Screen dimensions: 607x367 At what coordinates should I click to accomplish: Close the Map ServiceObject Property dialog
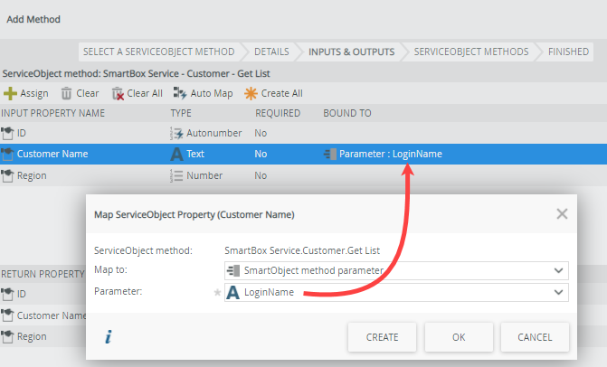pyautogui.click(x=562, y=214)
